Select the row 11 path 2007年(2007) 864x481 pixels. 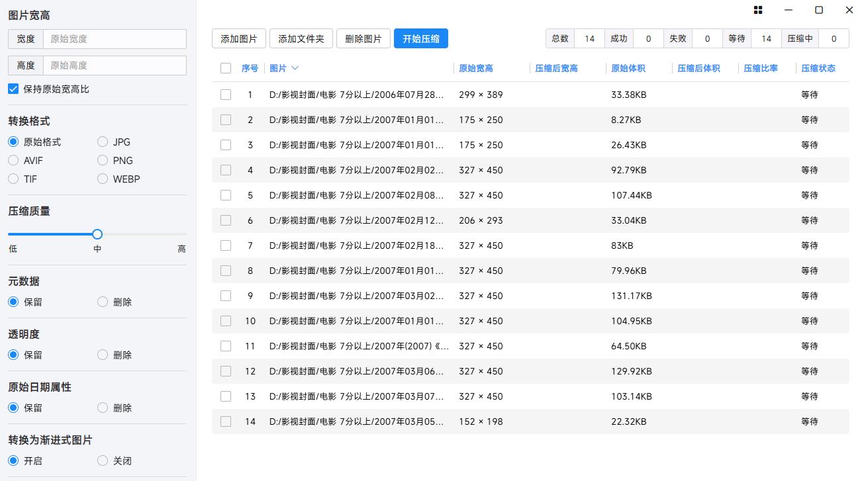[530, 346]
